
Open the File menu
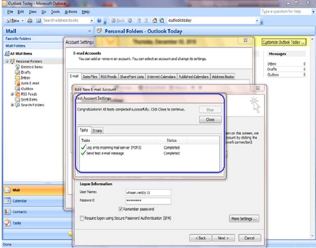pyautogui.click(x=10, y=12)
